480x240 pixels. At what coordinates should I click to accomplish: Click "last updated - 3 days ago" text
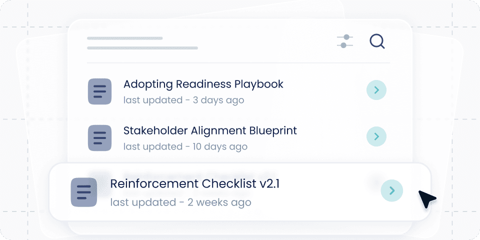(x=183, y=100)
